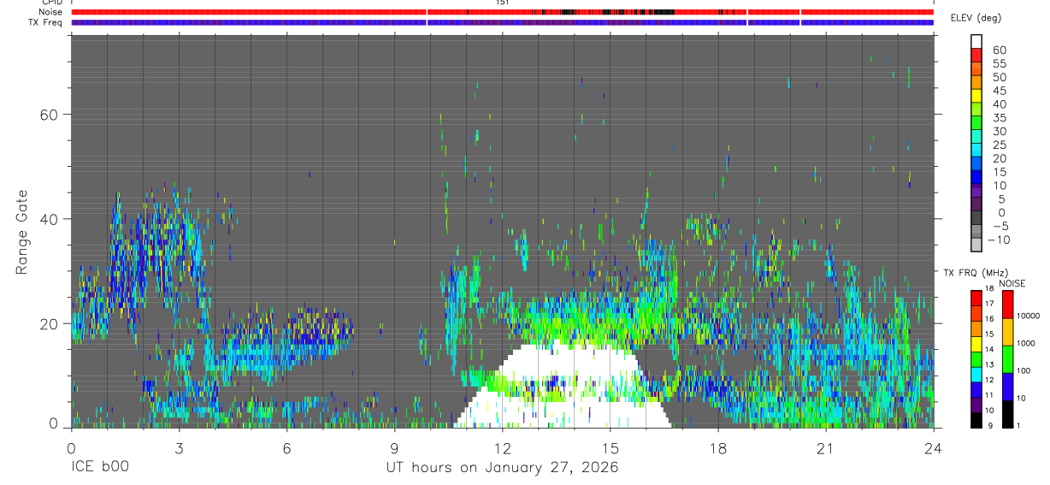Click the 'NOISE' legend title

coord(1012,283)
